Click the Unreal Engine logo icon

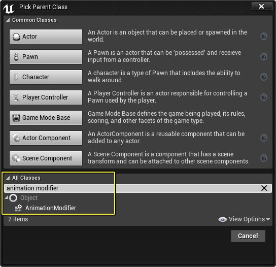(9, 8)
